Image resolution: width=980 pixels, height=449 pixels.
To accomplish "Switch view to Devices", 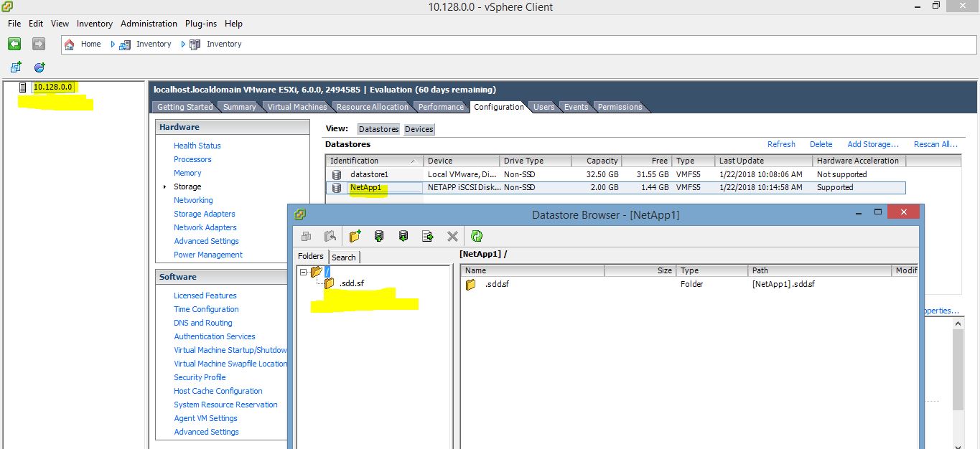I will tap(419, 129).
